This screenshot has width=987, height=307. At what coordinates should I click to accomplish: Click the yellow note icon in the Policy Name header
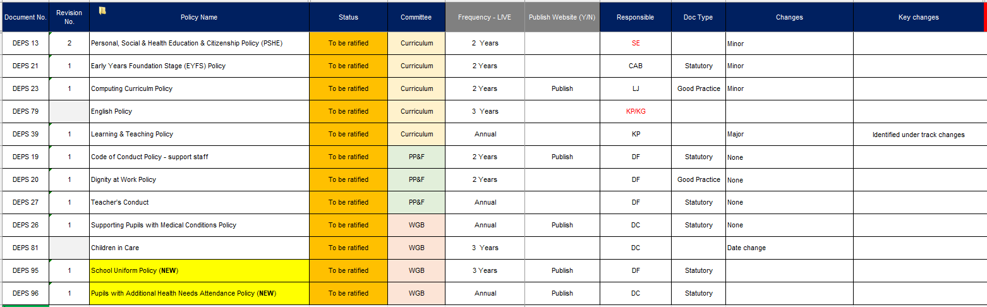(x=102, y=10)
